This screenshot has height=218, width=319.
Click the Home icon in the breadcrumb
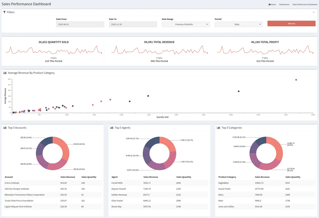270,5
